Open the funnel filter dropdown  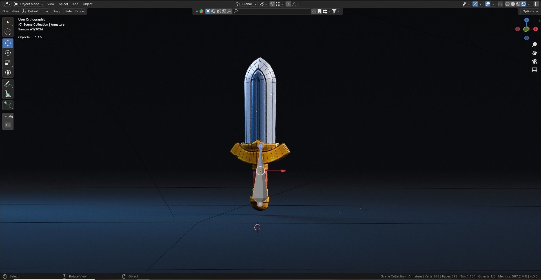[x=336, y=11]
